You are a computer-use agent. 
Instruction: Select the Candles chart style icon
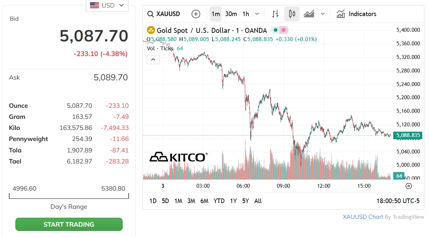click(x=292, y=14)
